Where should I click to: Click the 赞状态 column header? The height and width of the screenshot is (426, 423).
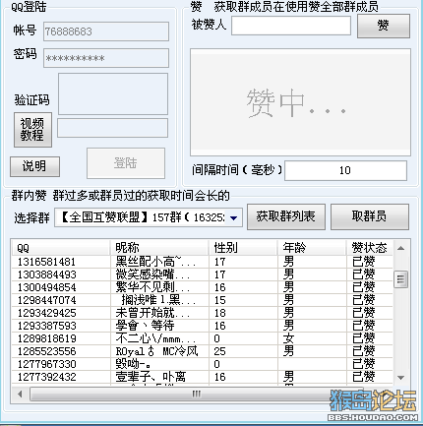370,248
